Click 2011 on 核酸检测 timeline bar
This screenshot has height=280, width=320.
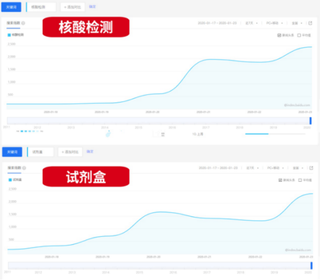tap(7, 127)
